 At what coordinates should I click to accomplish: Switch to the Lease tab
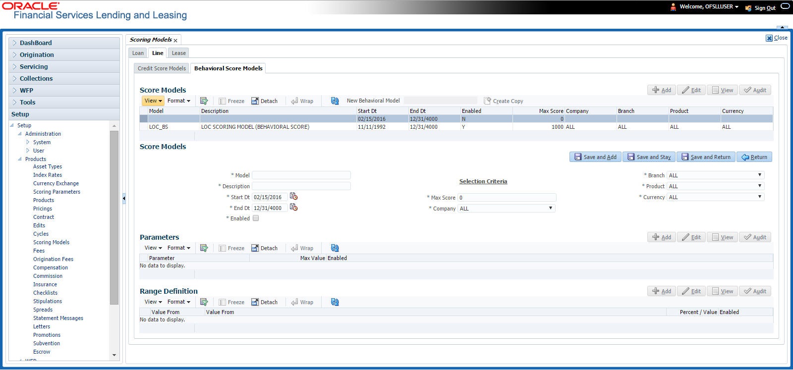(x=179, y=53)
